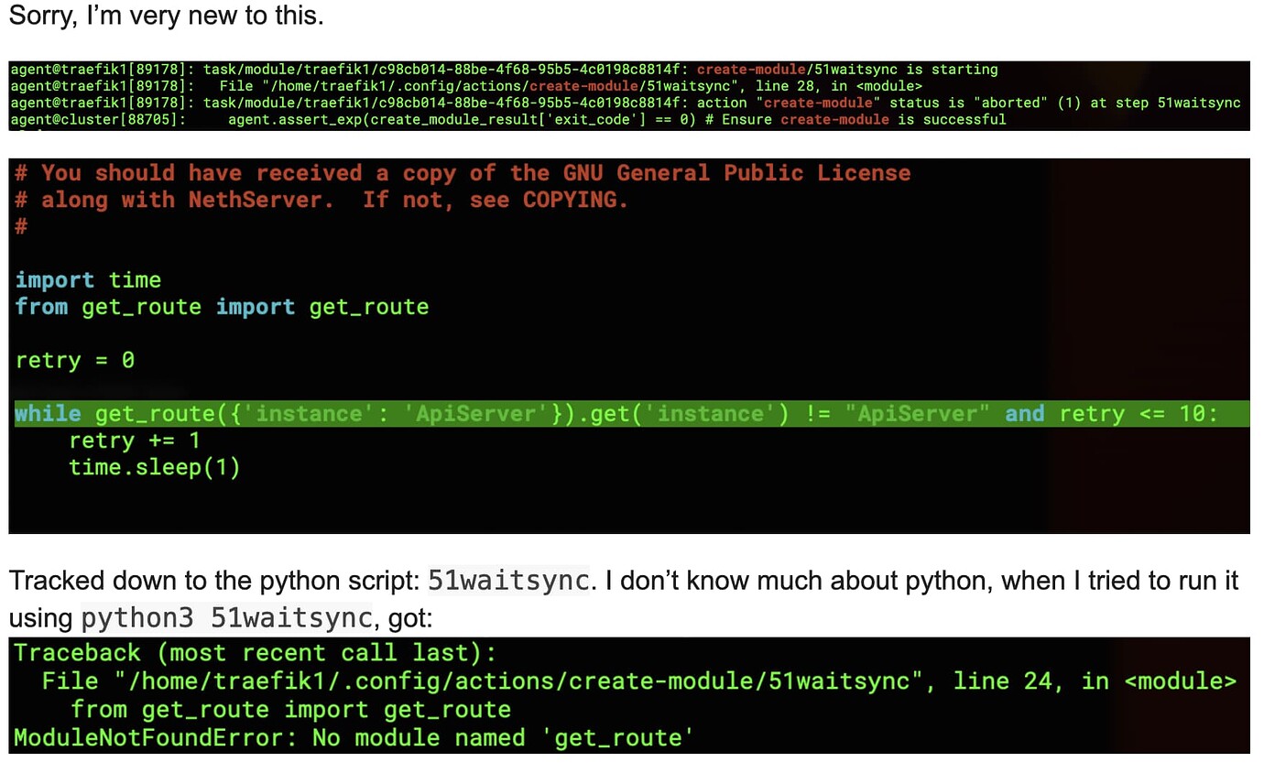Click the inline code "51waitsync" after "python script:"
Screen dimensions: 1264x773
point(509,581)
